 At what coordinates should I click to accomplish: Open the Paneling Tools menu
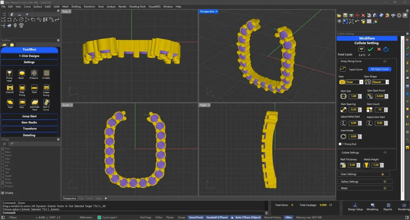137,7
